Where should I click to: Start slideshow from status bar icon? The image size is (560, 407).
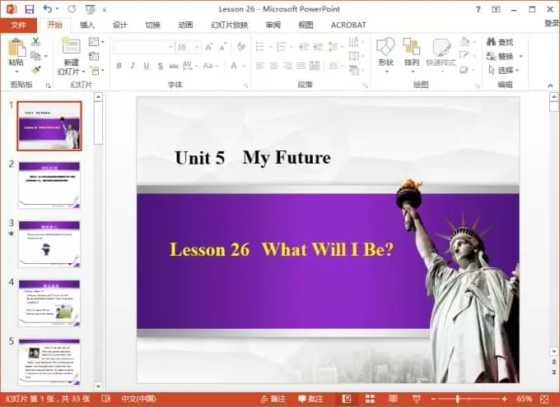417,399
